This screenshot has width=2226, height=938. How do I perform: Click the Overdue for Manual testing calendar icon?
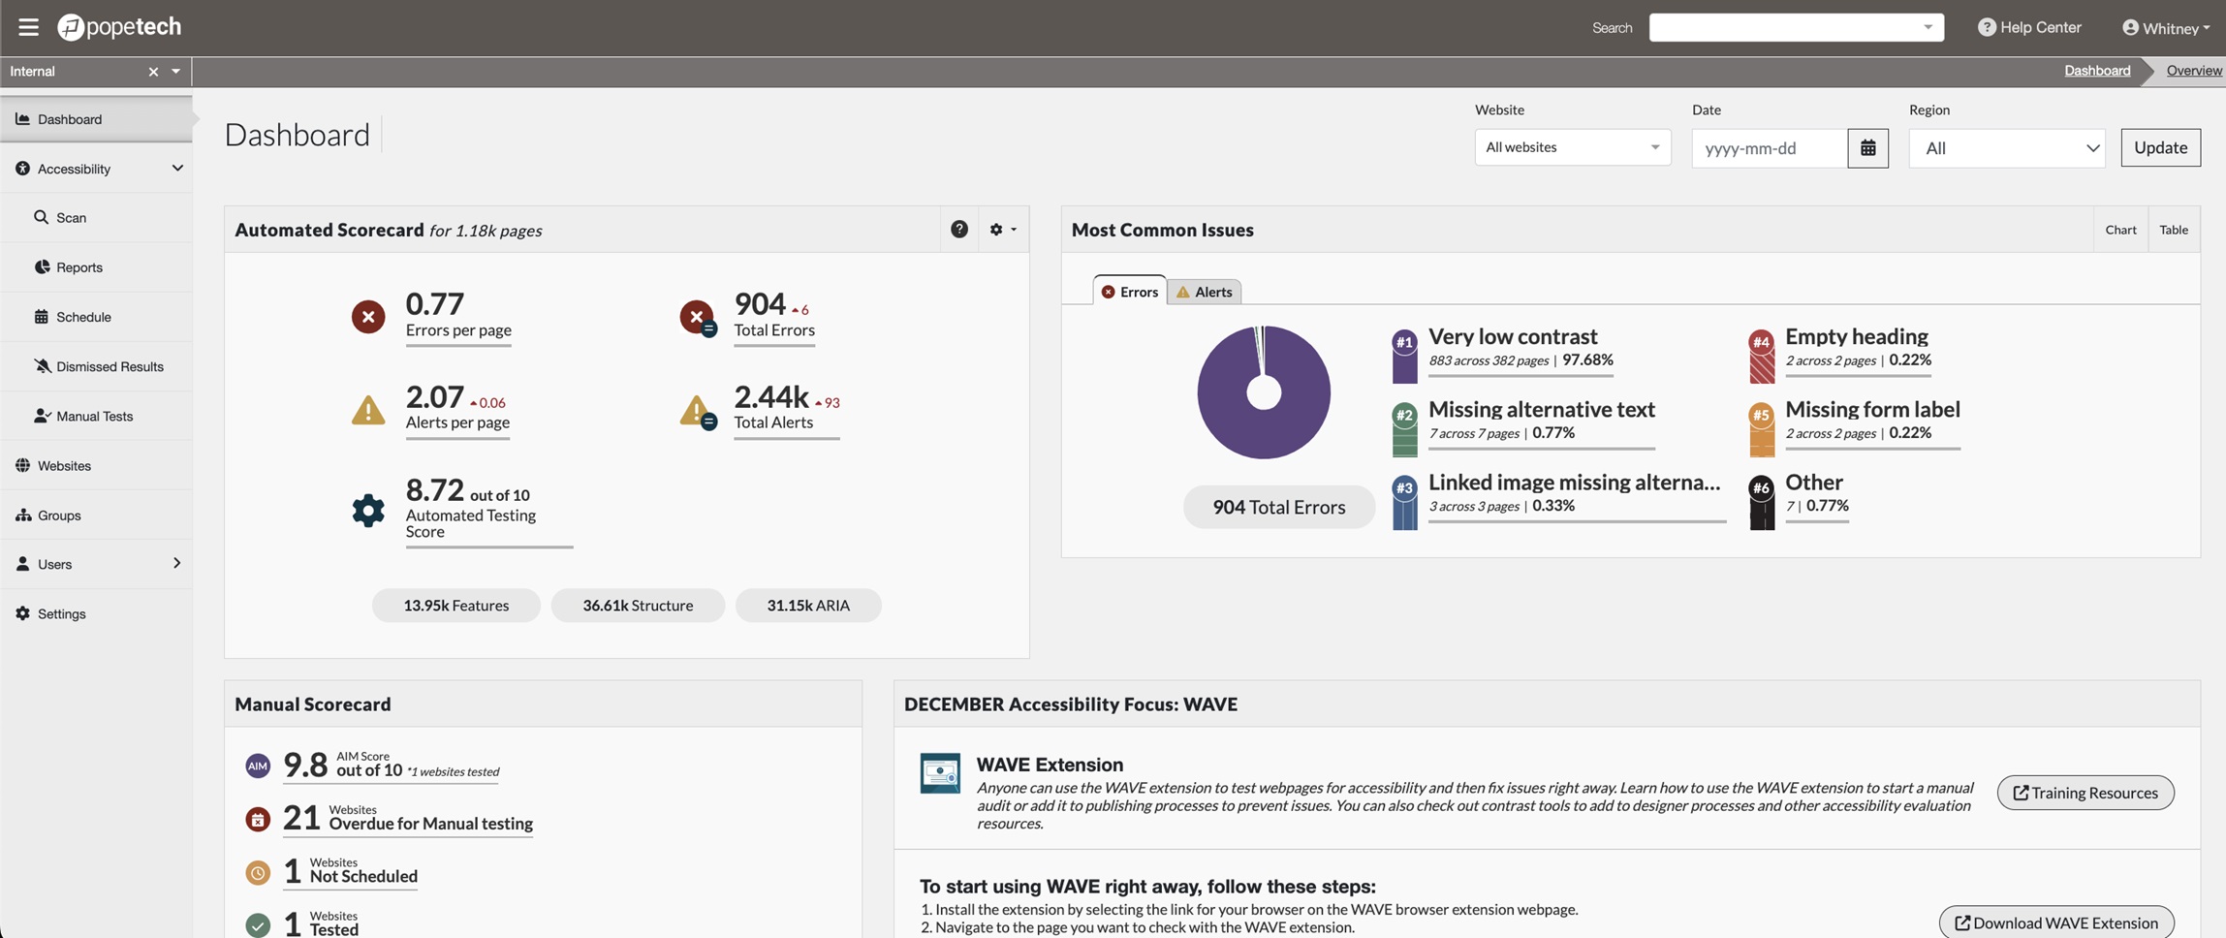coord(258,820)
